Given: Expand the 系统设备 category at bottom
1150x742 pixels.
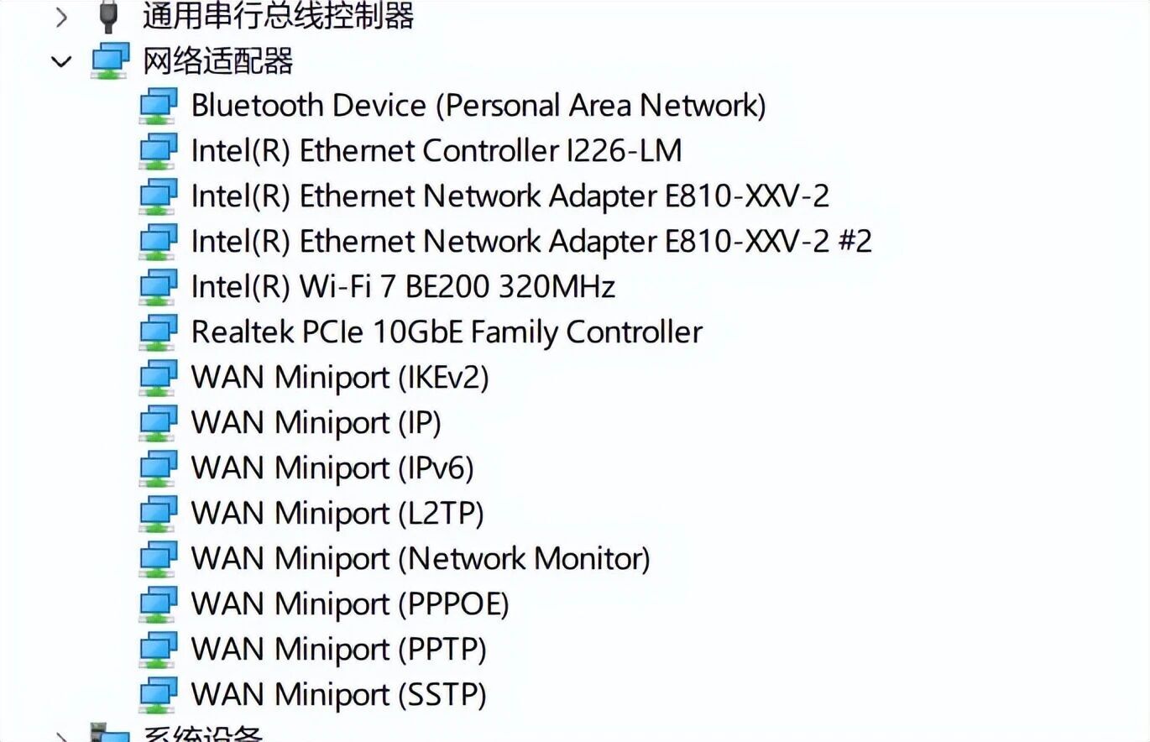Looking at the screenshot, I should click(61, 737).
